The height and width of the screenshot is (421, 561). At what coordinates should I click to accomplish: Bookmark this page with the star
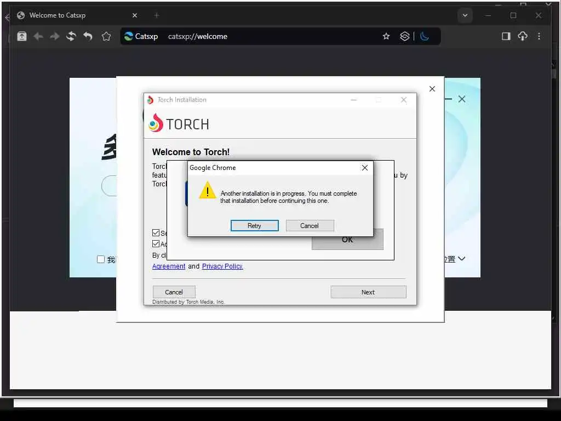click(x=386, y=36)
